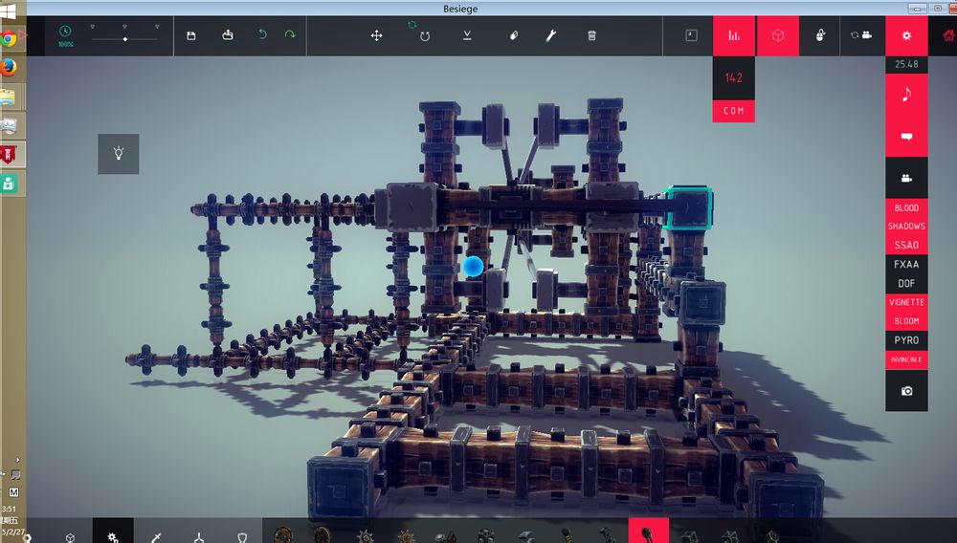Click the blue sphere marker
Viewport: 957px width, 543px height.
click(x=473, y=267)
